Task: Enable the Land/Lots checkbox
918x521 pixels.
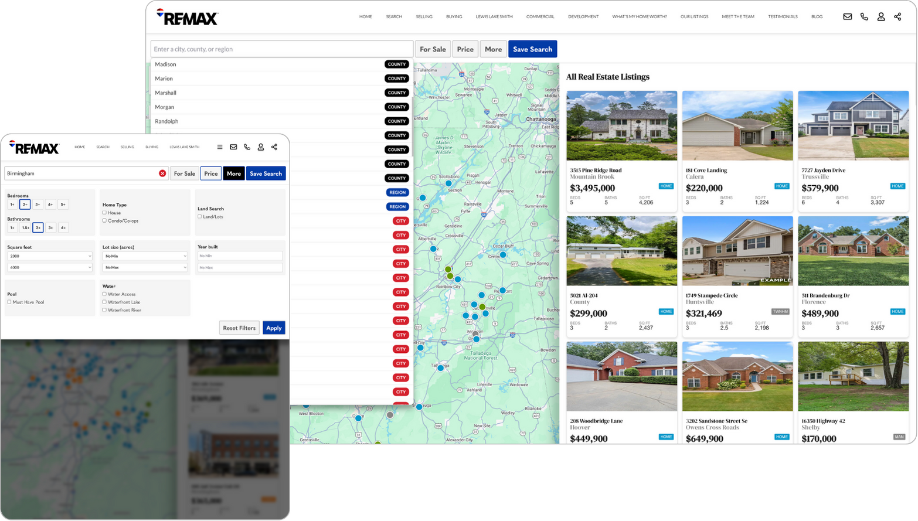Action: (200, 217)
